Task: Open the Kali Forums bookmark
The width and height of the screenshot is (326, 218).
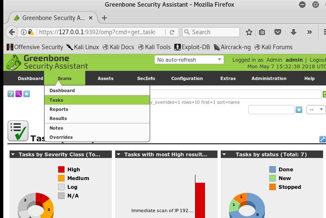Action: (274, 47)
